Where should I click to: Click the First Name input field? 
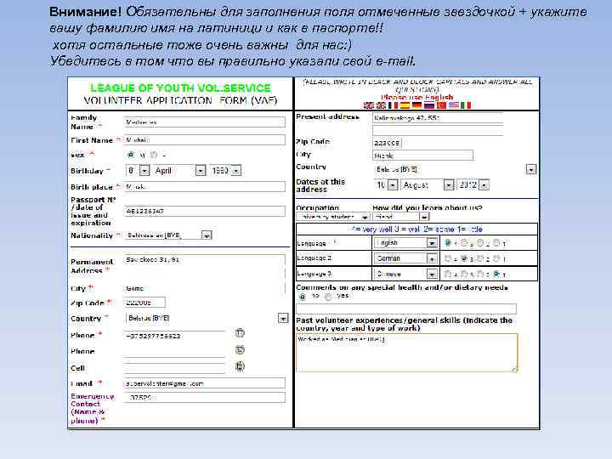tap(204, 139)
